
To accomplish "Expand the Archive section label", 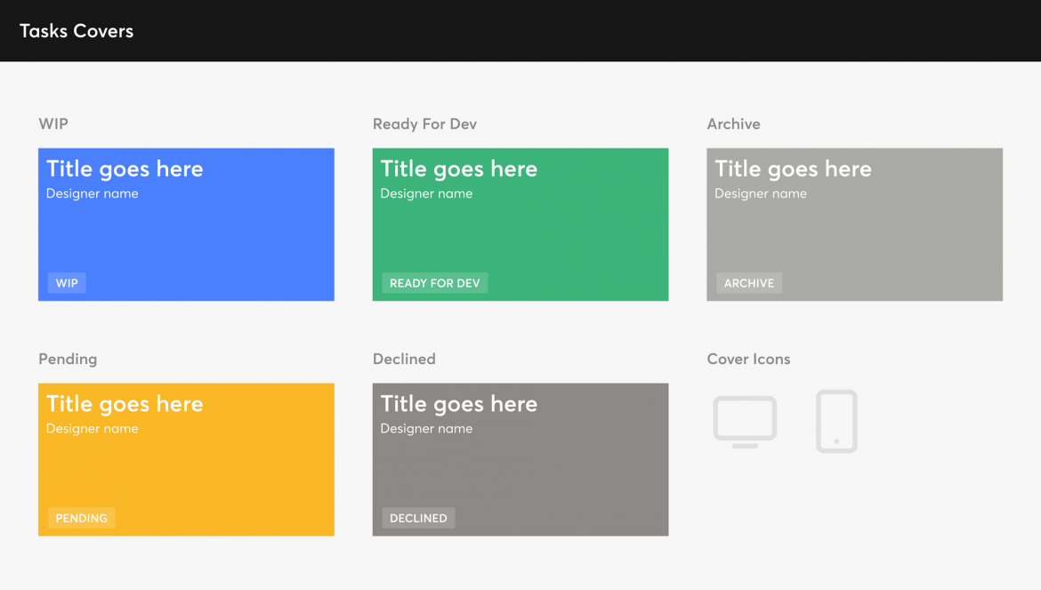I will click(x=734, y=124).
